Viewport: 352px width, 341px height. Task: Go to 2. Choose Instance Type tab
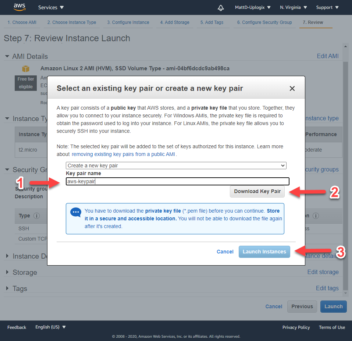[x=72, y=22]
